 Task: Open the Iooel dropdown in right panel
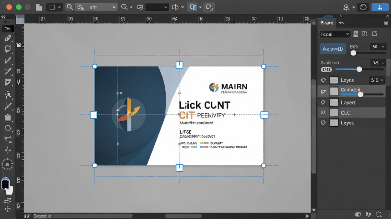point(335,34)
